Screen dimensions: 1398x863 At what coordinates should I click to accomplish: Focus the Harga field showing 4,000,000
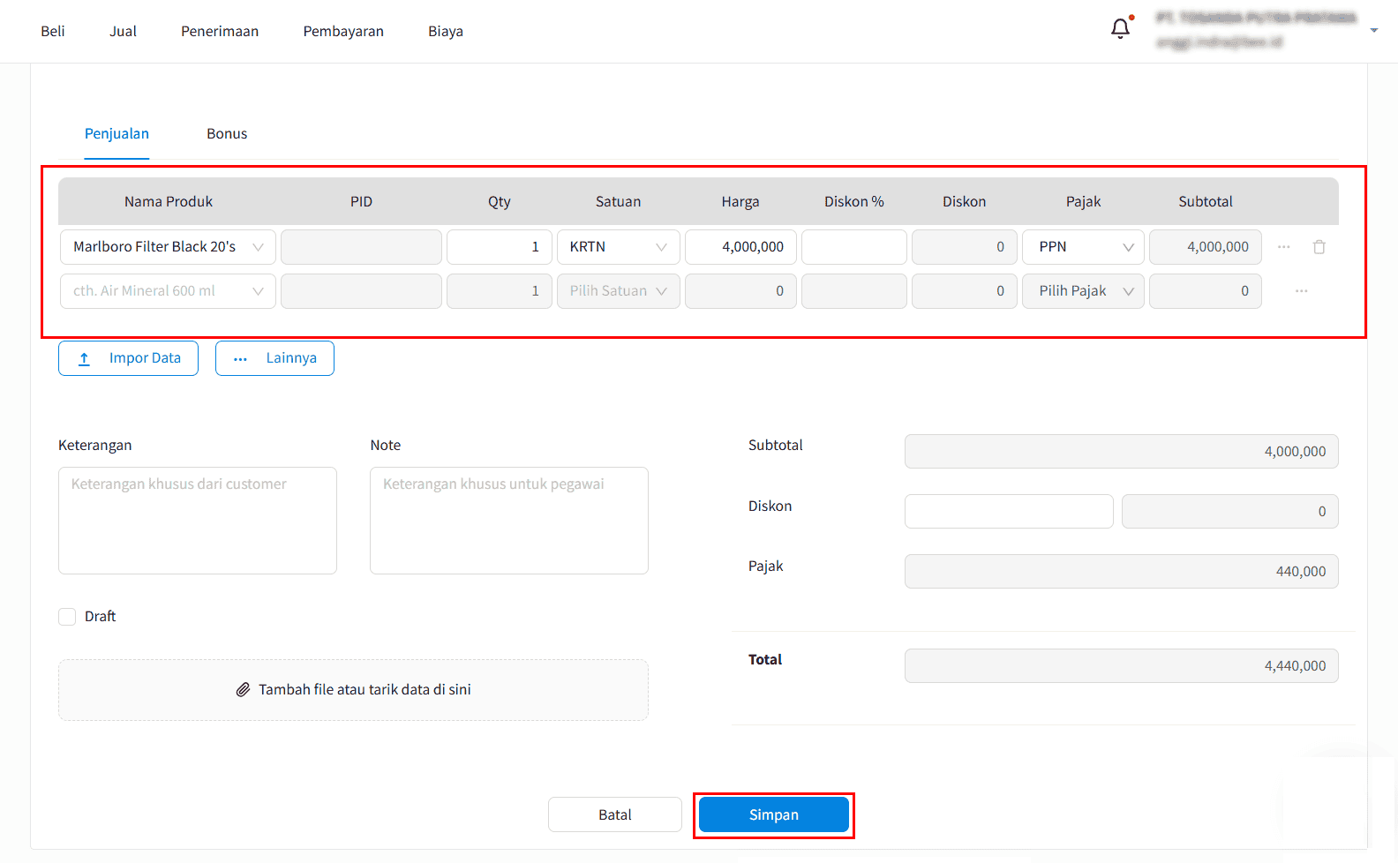(740, 247)
